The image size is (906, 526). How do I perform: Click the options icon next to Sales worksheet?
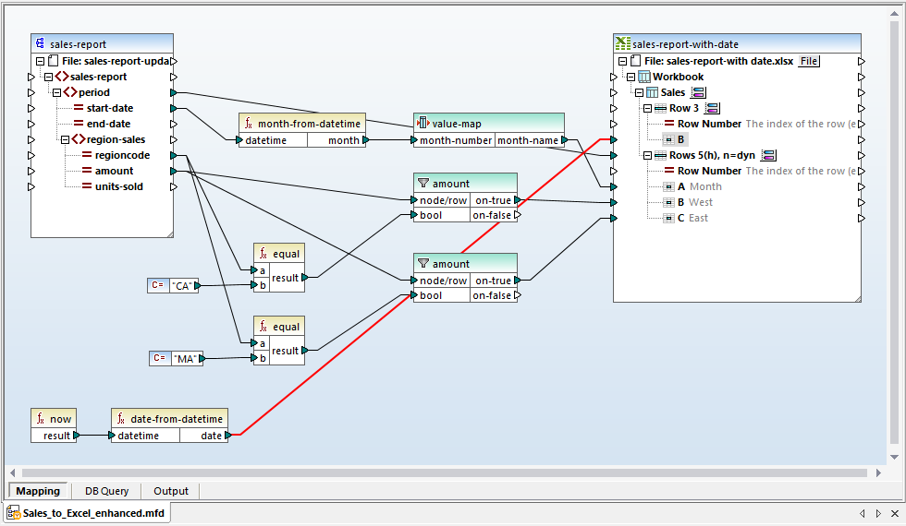pos(698,92)
